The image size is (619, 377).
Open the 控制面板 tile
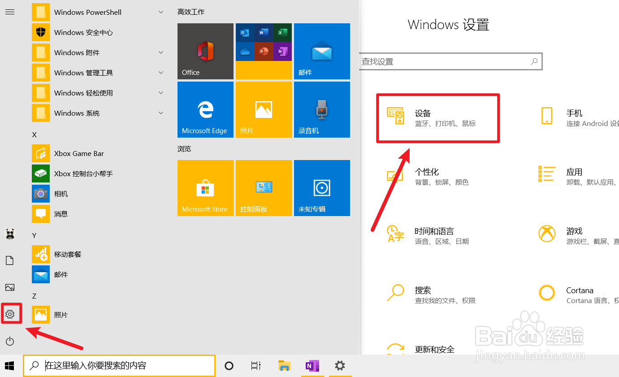tap(264, 188)
